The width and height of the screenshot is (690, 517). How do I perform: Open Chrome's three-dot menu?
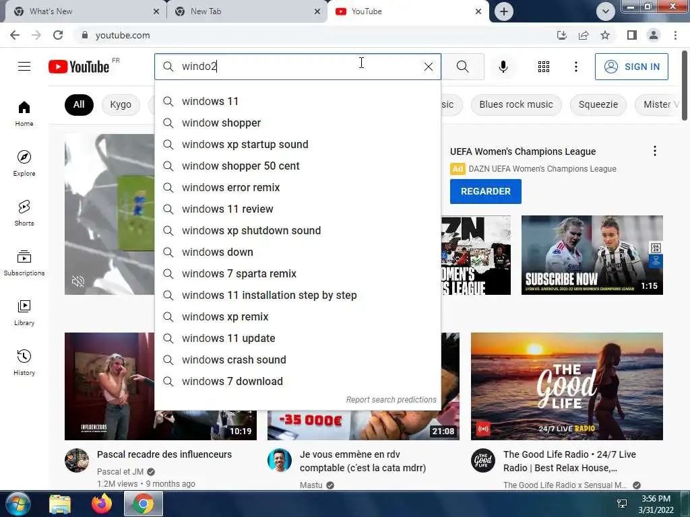pyautogui.click(x=675, y=35)
